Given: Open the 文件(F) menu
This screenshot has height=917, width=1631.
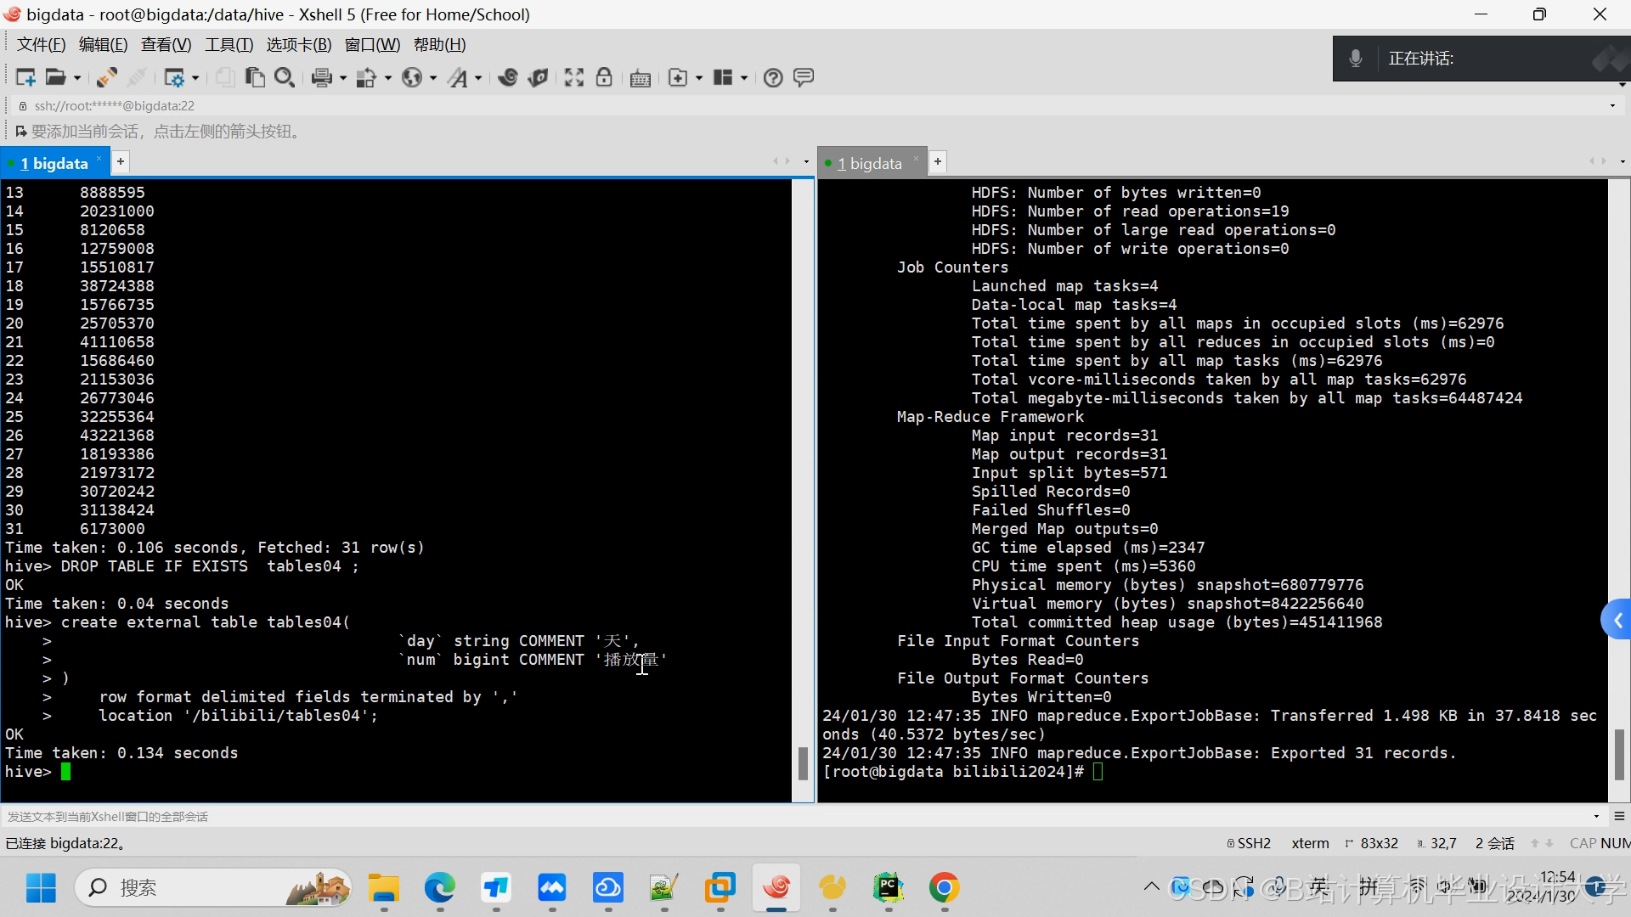Looking at the screenshot, I should pyautogui.click(x=41, y=45).
